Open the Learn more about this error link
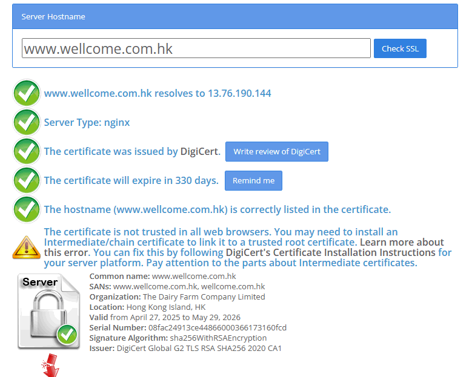 (244, 247)
